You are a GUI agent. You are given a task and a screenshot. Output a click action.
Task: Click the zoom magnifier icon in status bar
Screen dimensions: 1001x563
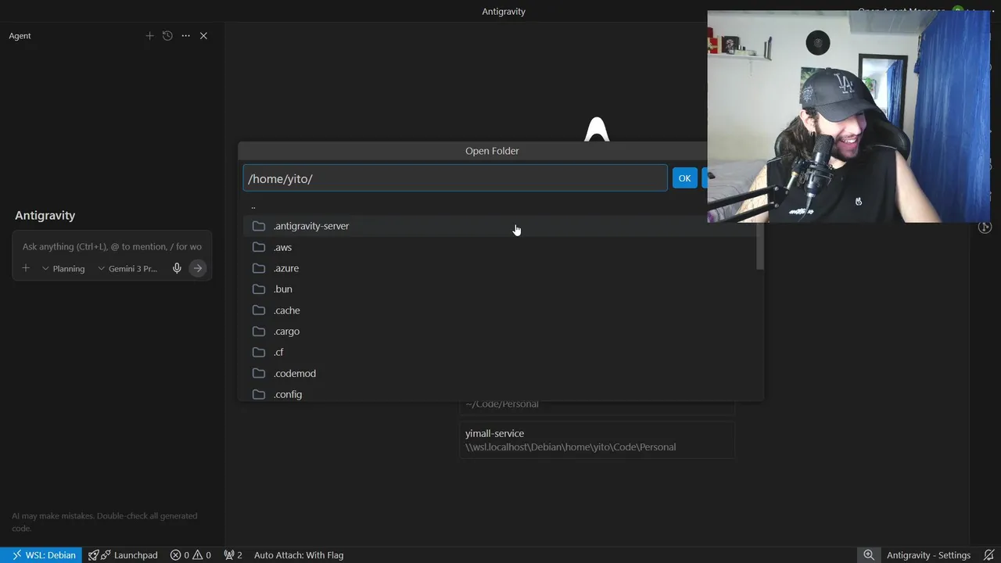869,555
